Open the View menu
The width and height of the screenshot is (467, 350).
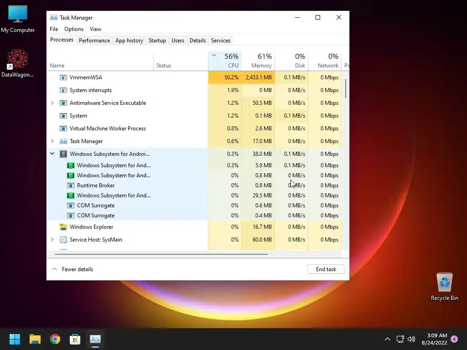tap(96, 29)
